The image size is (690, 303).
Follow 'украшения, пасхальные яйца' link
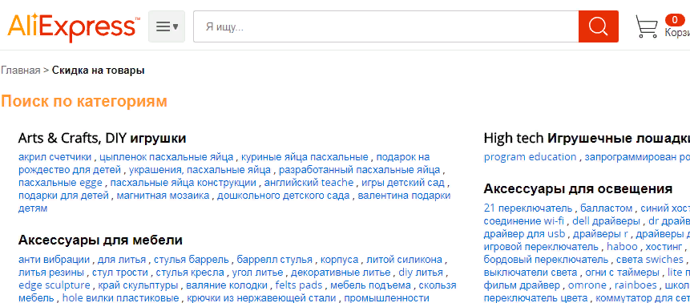point(200,170)
